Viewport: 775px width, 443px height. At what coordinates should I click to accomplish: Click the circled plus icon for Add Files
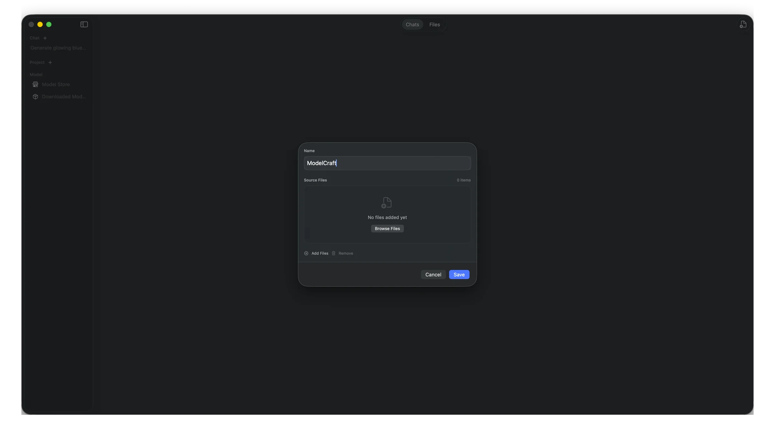(x=306, y=253)
